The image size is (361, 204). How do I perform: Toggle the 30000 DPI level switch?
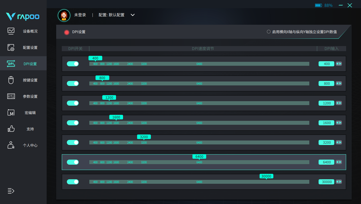(x=73, y=182)
